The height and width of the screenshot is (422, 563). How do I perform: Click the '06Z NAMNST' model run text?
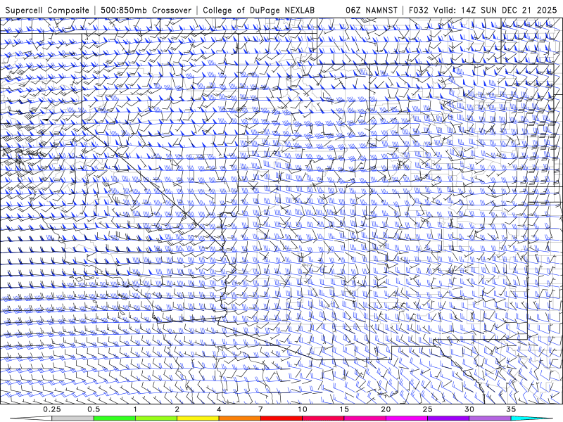coord(372,10)
